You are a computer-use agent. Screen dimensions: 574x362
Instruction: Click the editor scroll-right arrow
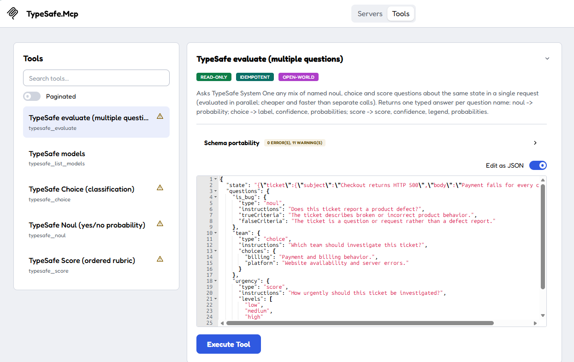tap(535, 323)
